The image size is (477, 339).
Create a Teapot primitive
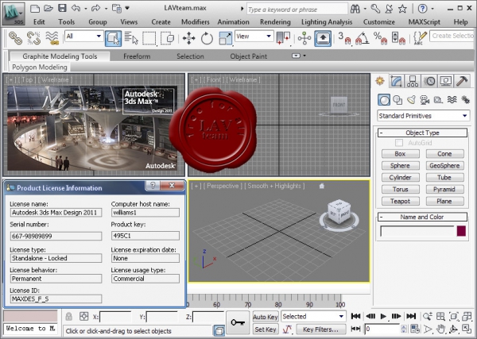(x=401, y=201)
